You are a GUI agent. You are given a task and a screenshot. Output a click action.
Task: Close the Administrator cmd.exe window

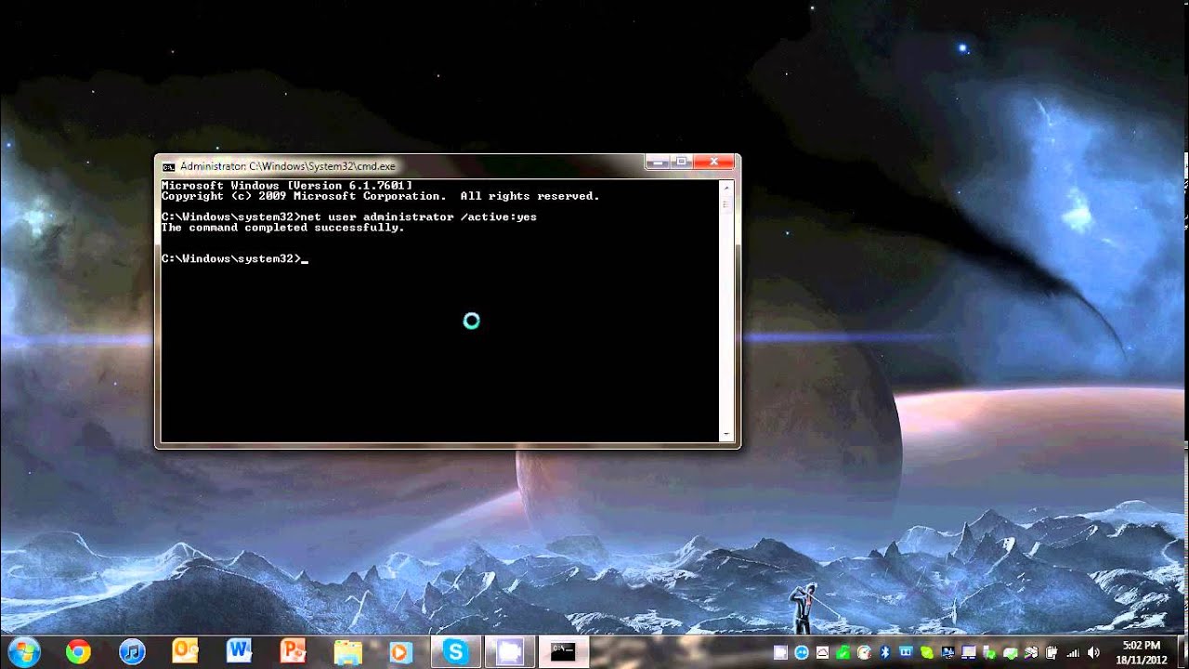[x=714, y=163]
